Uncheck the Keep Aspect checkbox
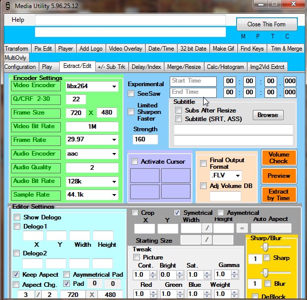Screen dimensions: 307x300 coord(16,274)
